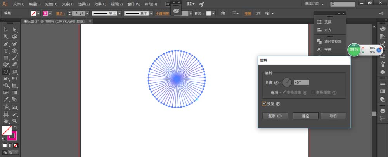Set paint mode to None button
Image resolution: width=388 pixels, height=157 pixels.
pyautogui.click(x=16, y=145)
